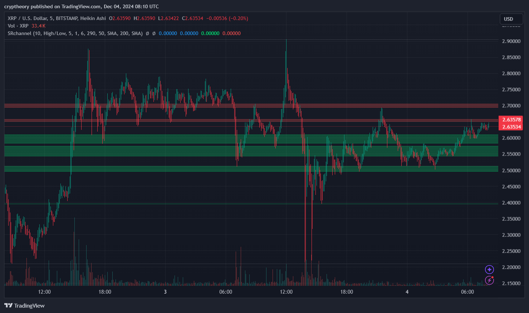Click the date marker 4 on time axis
This screenshot has width=529, height=313.
(407, 292)
